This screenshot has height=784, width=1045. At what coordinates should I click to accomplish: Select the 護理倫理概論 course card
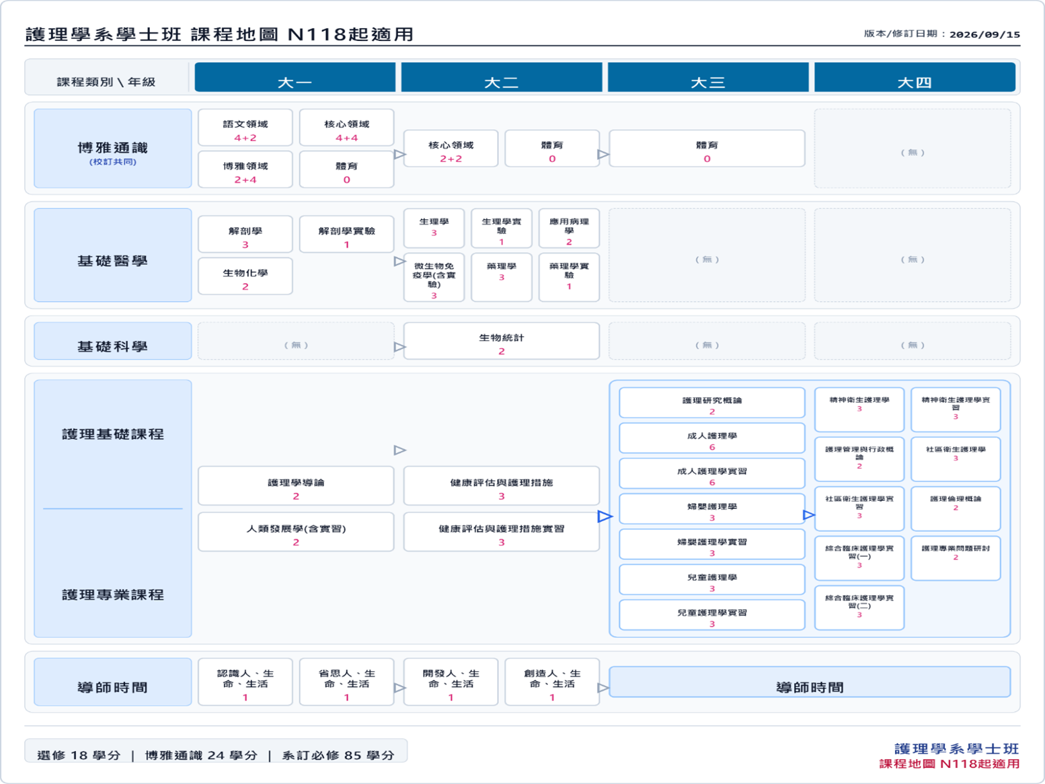(956, 509)
